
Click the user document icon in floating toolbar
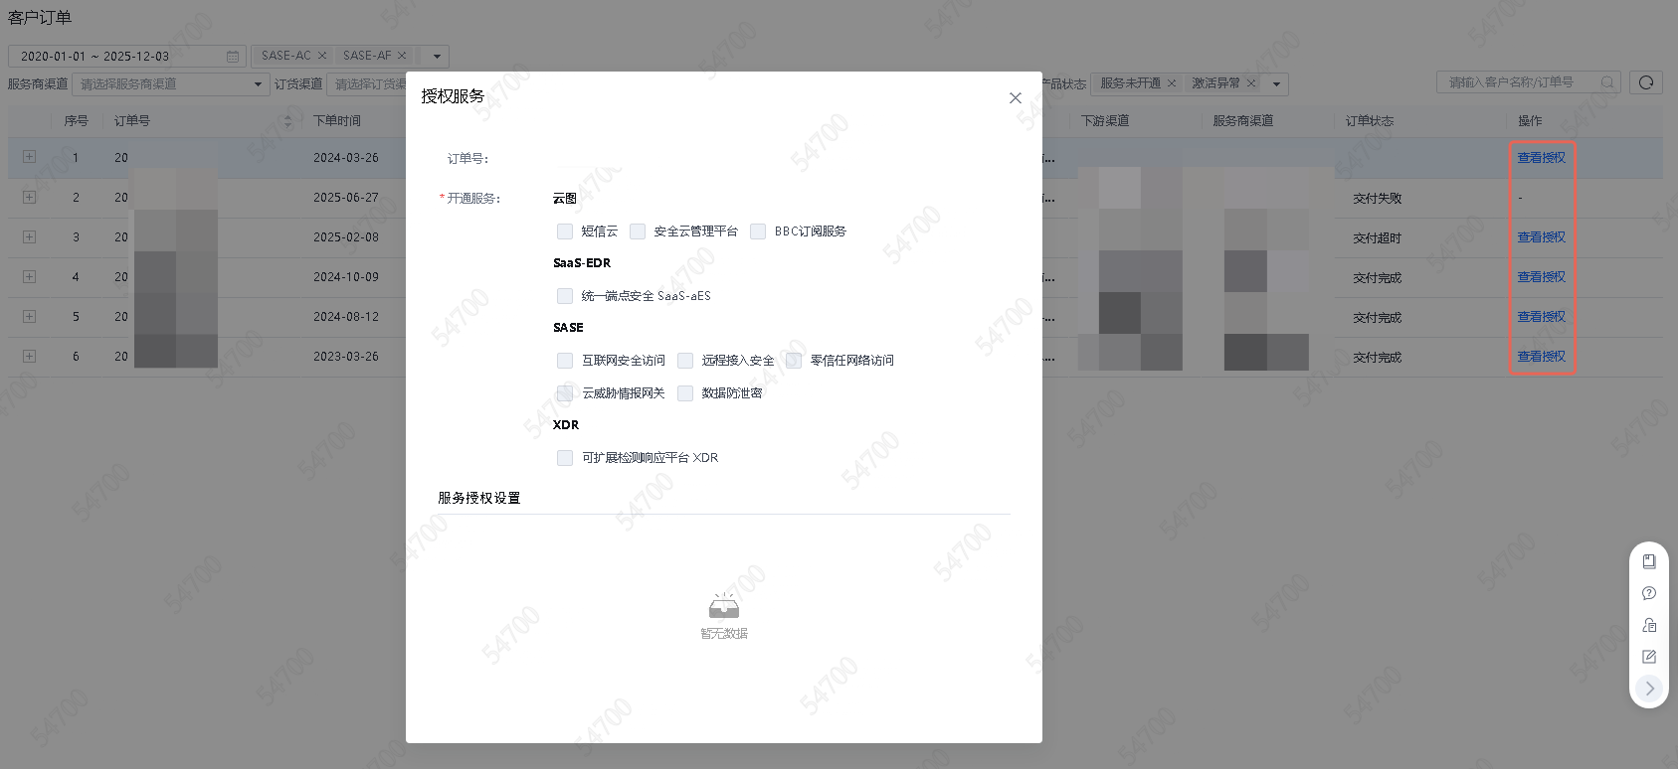pos(1649,625)
